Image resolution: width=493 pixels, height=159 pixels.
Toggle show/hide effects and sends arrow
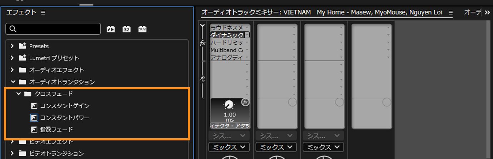coord(202,26)
